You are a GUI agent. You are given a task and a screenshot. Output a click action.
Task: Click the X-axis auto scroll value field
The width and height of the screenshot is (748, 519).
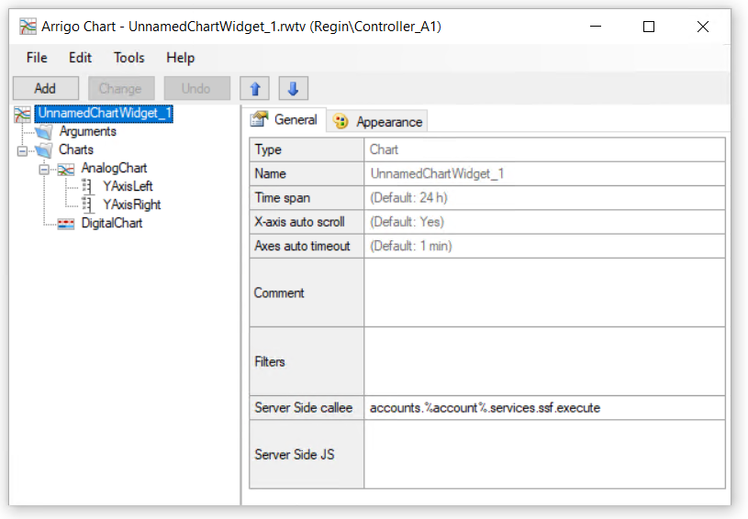point(544,222)
